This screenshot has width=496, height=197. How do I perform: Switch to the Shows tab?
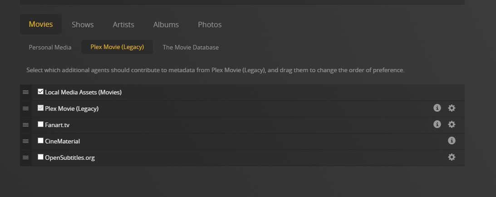83,25
